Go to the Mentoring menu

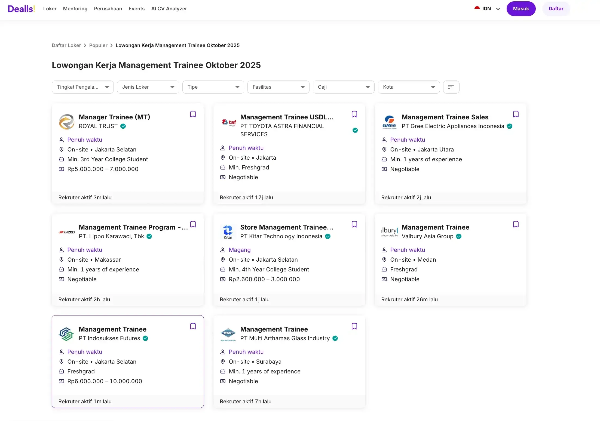pos(75,9)
